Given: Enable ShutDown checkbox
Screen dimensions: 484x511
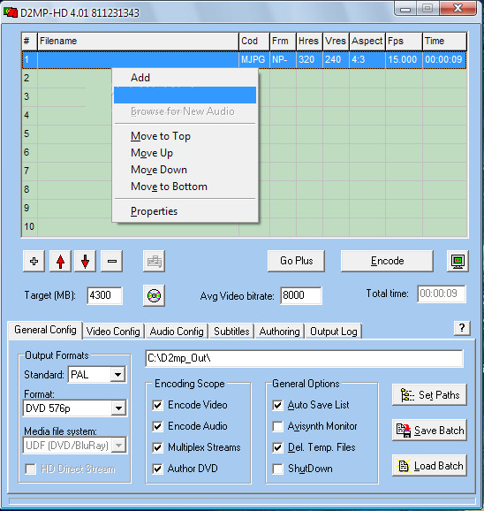Looking at the screenshot, I should click(277, 469).
